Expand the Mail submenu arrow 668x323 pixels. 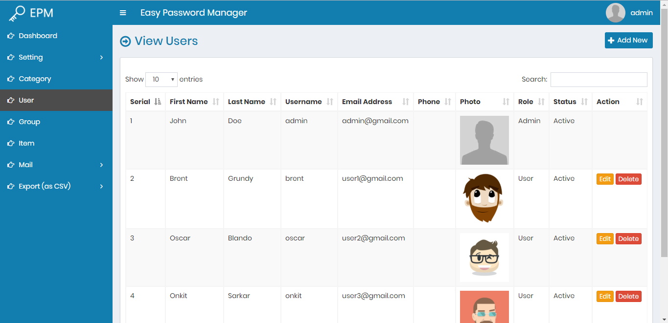[x=101, y=165]
